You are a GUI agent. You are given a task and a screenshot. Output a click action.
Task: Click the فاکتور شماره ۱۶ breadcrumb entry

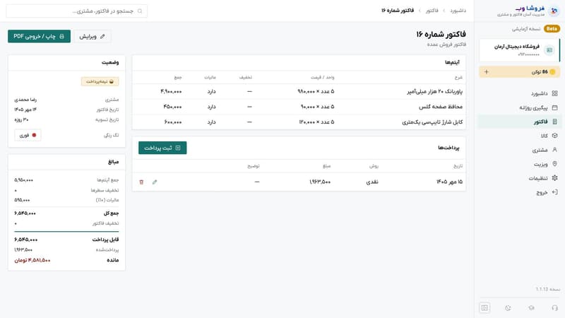[398, 11]
